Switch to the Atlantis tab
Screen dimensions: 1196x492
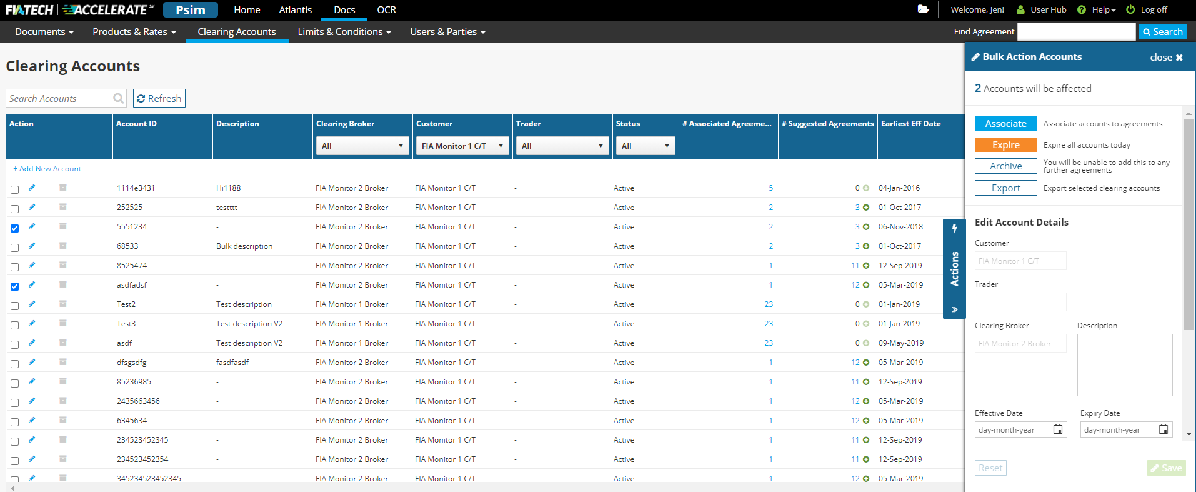pyautogui.click(x=296, y=10)
